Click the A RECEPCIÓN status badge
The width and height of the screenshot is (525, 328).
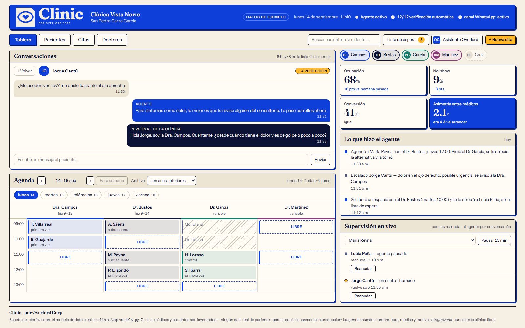tap(313, 71)
